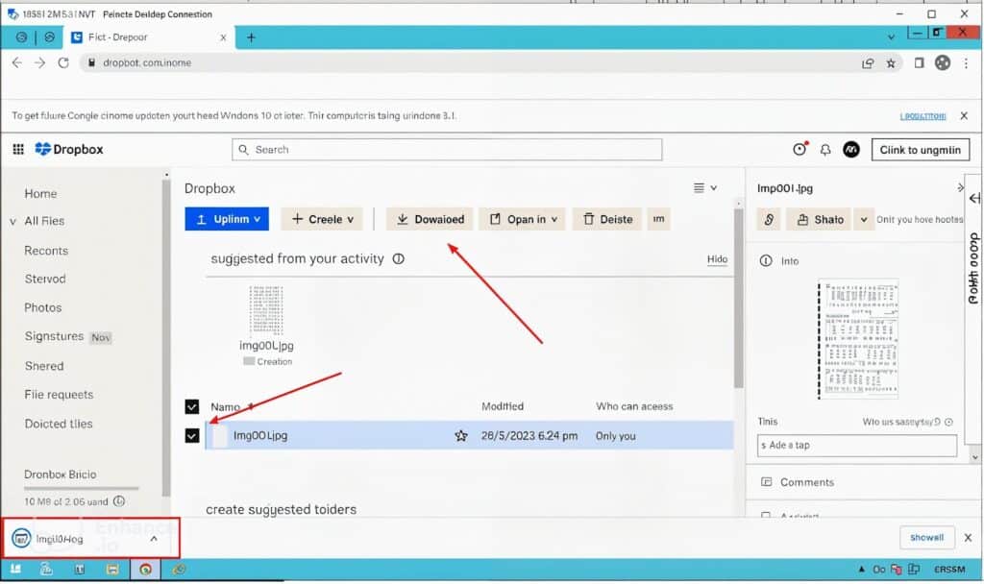
Task: Open downloaded image file in downloads bar
Action: (x=60, y=539)
